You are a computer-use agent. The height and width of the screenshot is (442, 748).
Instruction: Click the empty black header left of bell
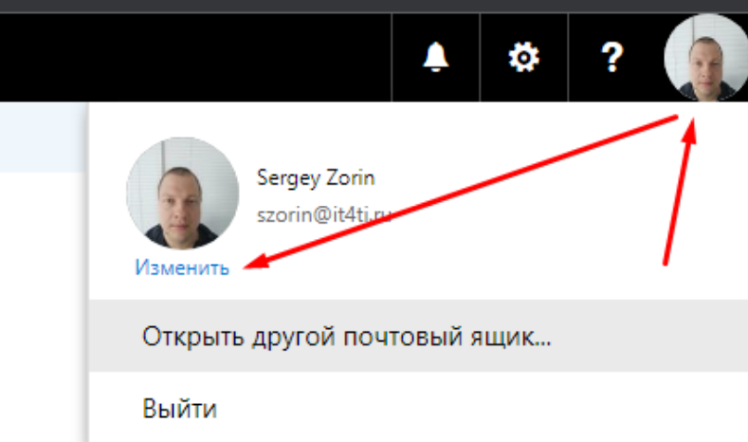[x=195, y=57]
